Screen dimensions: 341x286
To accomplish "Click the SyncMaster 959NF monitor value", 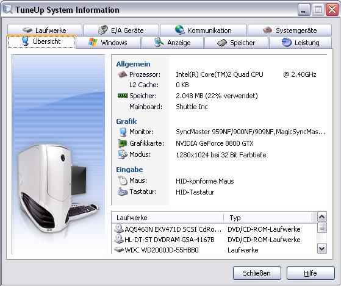I will pyautogui.click(x=250, y=132).
